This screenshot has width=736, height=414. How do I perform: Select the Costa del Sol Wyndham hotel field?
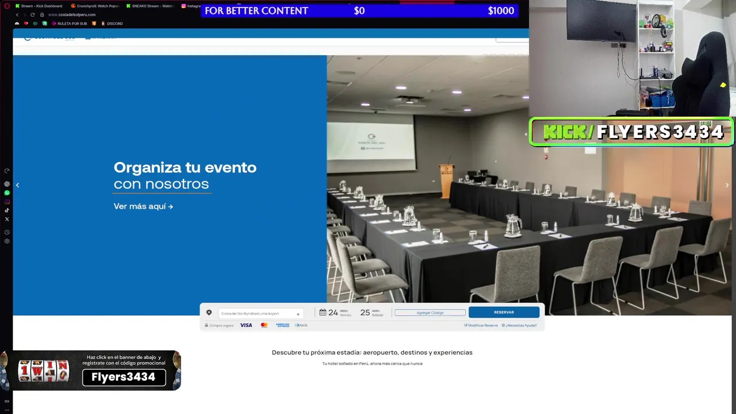[260, 313]
